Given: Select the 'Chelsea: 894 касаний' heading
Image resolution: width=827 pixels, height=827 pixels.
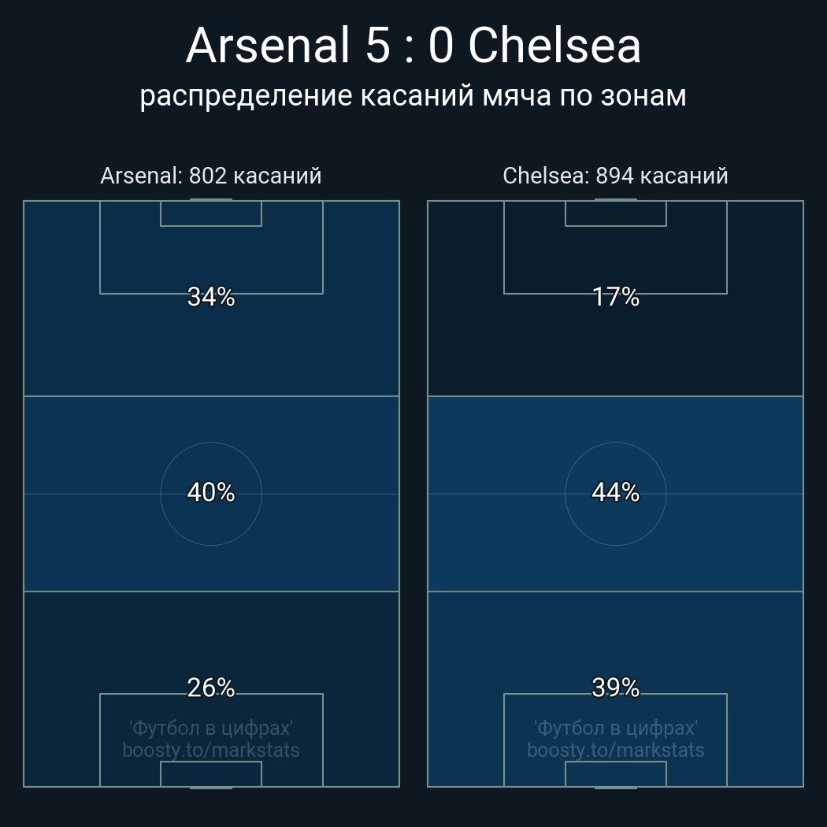Looking at the screenshot, I should tap(615, 176).
